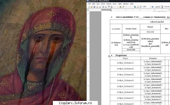
Task: Click the [s=$per_firstname1] cell
Action: (x=125, y=63)
